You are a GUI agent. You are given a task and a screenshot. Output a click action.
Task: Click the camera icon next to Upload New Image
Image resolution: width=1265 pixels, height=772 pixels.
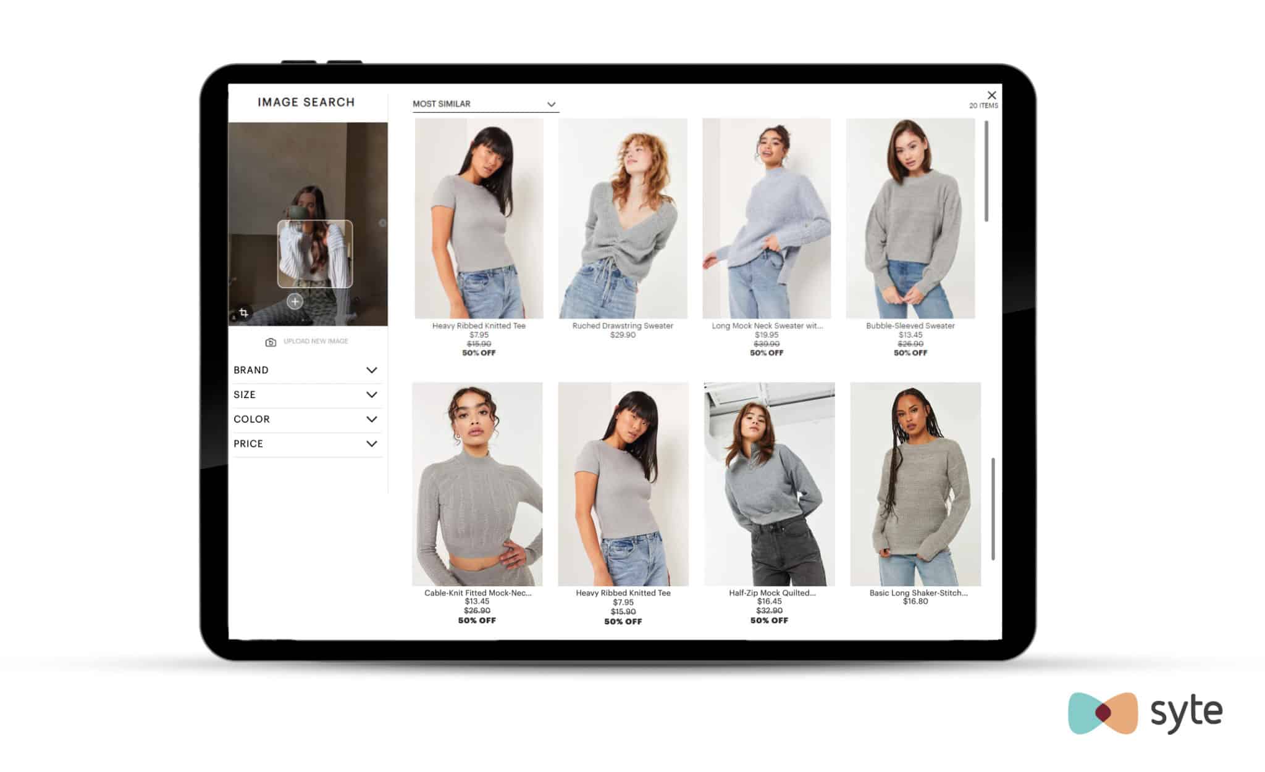[x=270, y=341]
